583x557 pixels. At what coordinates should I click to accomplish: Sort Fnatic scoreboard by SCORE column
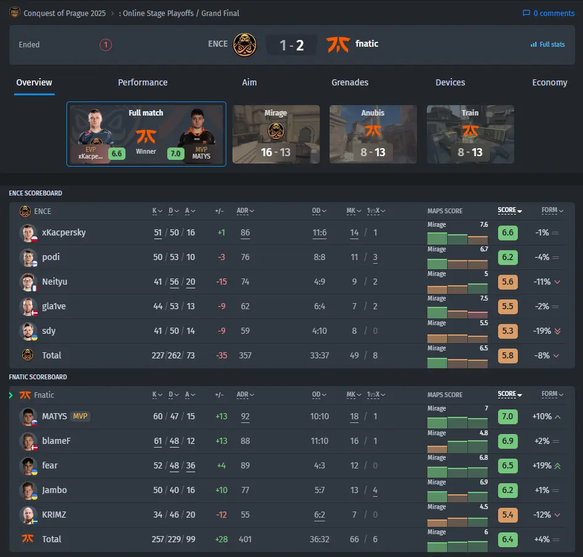(x=510, y=394)
